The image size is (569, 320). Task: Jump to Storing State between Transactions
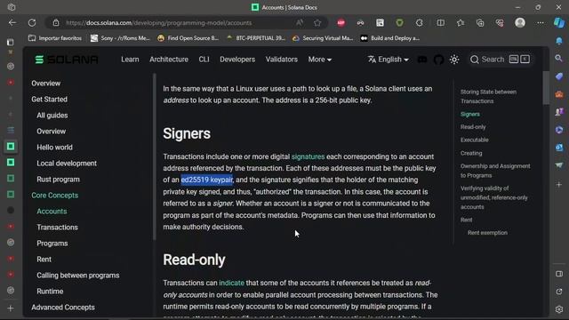[x=488, y=97]
